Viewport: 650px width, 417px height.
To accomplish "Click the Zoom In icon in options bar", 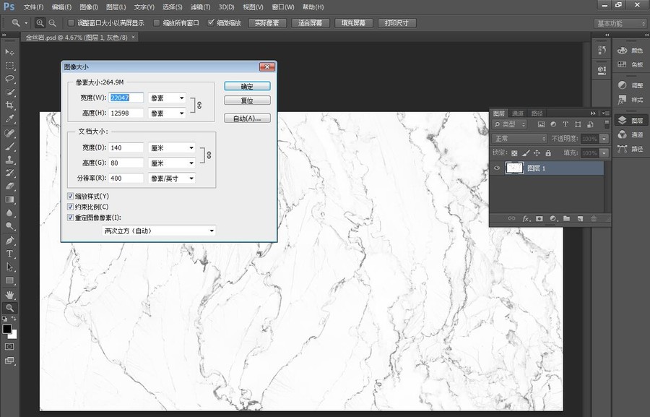I will click(40, 23).
